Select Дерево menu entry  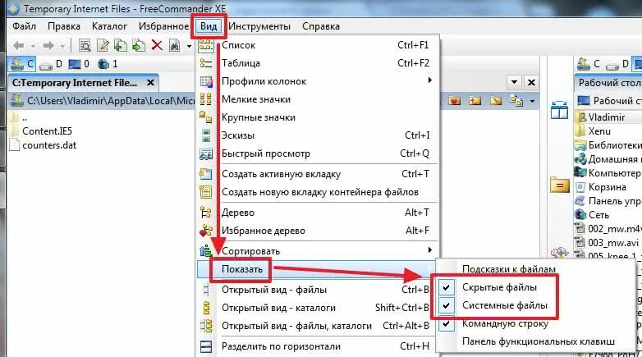pyautogui.click(x=318, y=213)
